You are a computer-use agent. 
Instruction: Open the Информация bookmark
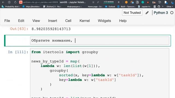[74, 7]
